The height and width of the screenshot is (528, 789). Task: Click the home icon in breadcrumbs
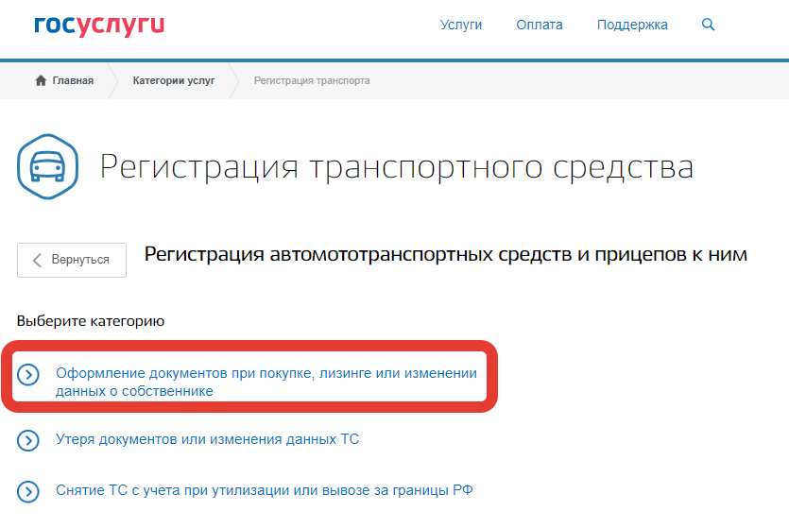coord(41,80)
